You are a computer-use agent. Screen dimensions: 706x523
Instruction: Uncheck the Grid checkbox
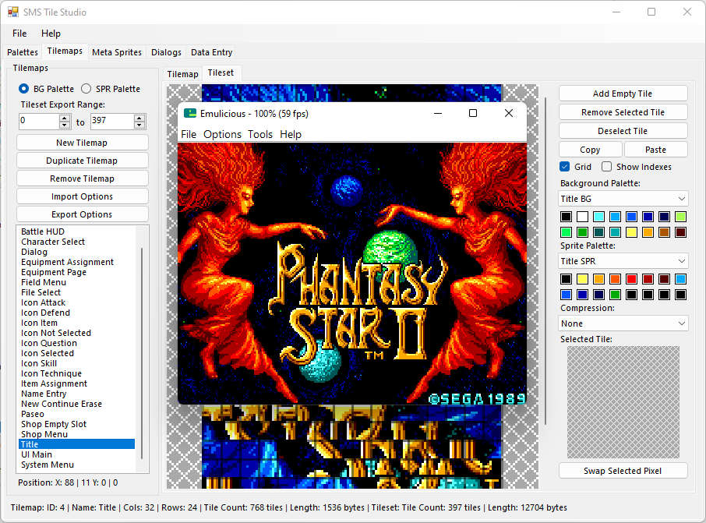click(565, 167)
